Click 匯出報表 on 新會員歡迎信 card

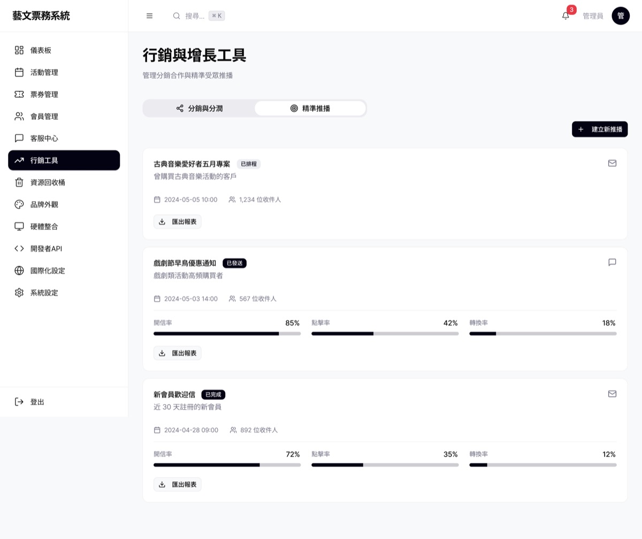click(178, 484)
